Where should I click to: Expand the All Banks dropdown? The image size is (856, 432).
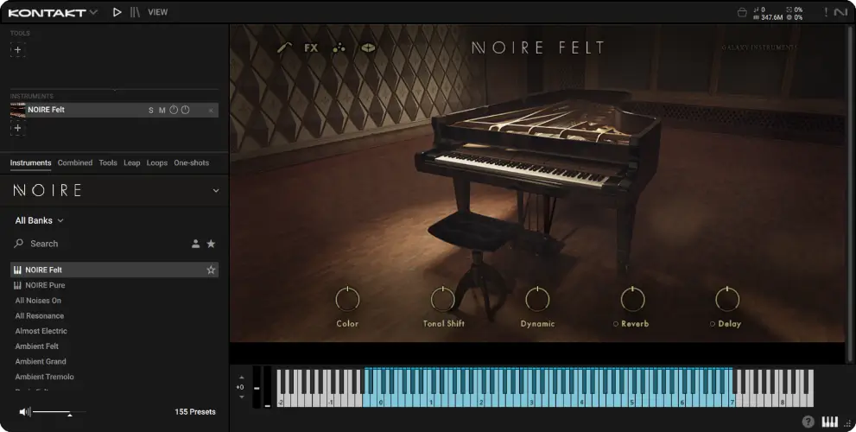pos(40,220)
